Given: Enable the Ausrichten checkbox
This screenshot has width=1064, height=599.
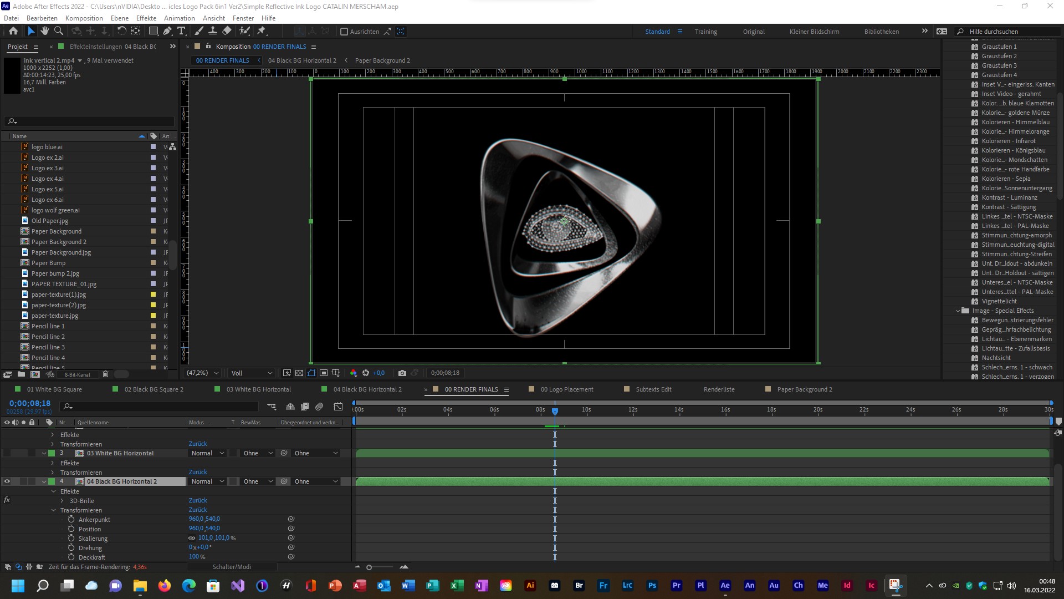Looking at the screenshot, I should (344, 32).
